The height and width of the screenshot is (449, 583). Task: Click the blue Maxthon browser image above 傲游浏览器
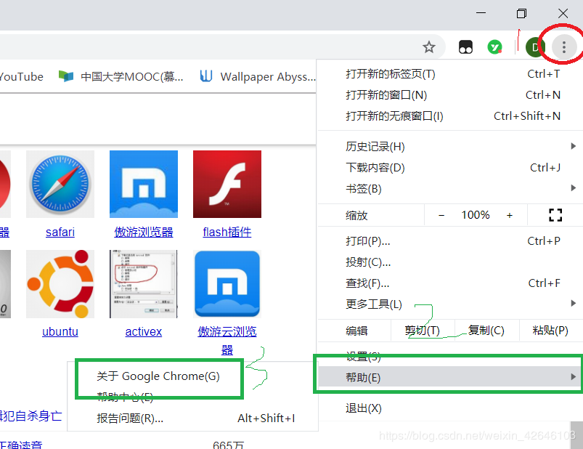(x=144, y=184)
